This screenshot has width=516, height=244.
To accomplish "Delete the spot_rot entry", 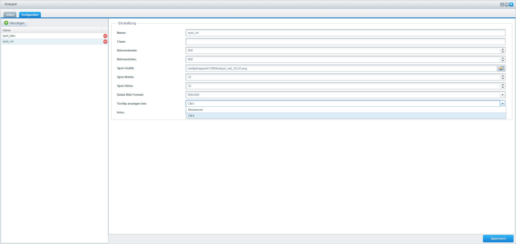I will click(105, 42).
